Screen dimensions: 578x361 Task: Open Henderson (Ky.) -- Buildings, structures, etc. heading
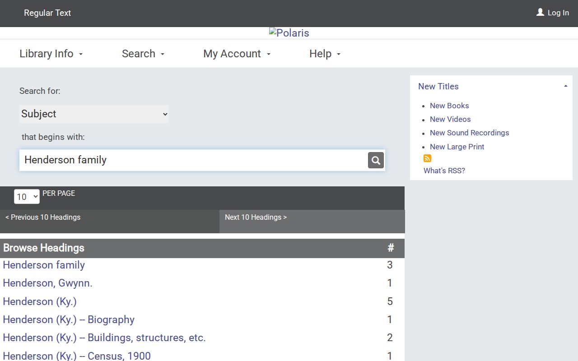[x=104, y=338]
